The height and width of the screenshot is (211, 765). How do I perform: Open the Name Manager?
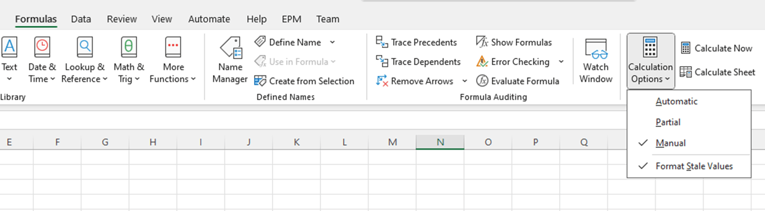point(230,60)
